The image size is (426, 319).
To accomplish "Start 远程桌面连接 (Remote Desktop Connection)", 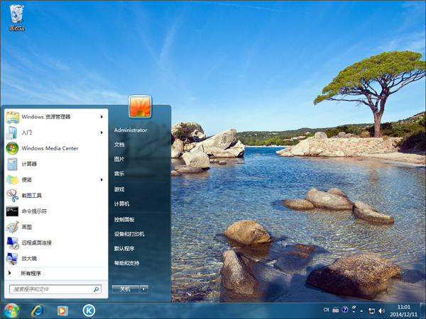I will coord(35,242).
